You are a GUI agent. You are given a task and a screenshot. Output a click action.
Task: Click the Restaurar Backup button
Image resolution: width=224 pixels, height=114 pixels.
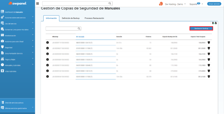tap(201, 28)
